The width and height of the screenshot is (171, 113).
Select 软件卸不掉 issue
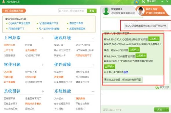click(x=31, y=72)
